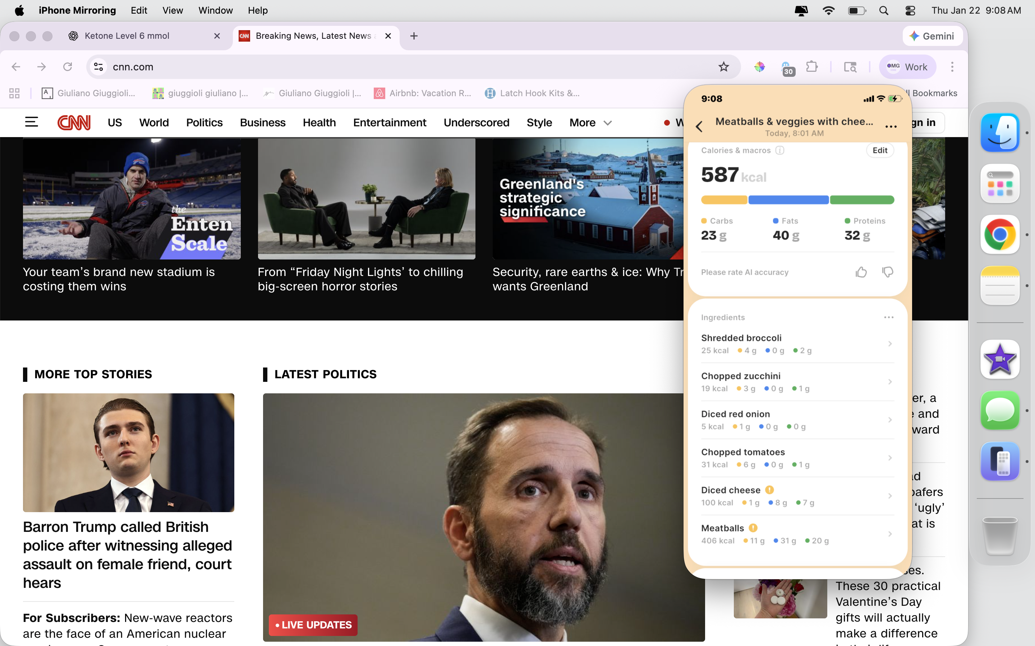Open the meal's three-dot options menu
Image resolution: width=1035 pixels, height=646 pixels.
(891, 126)
